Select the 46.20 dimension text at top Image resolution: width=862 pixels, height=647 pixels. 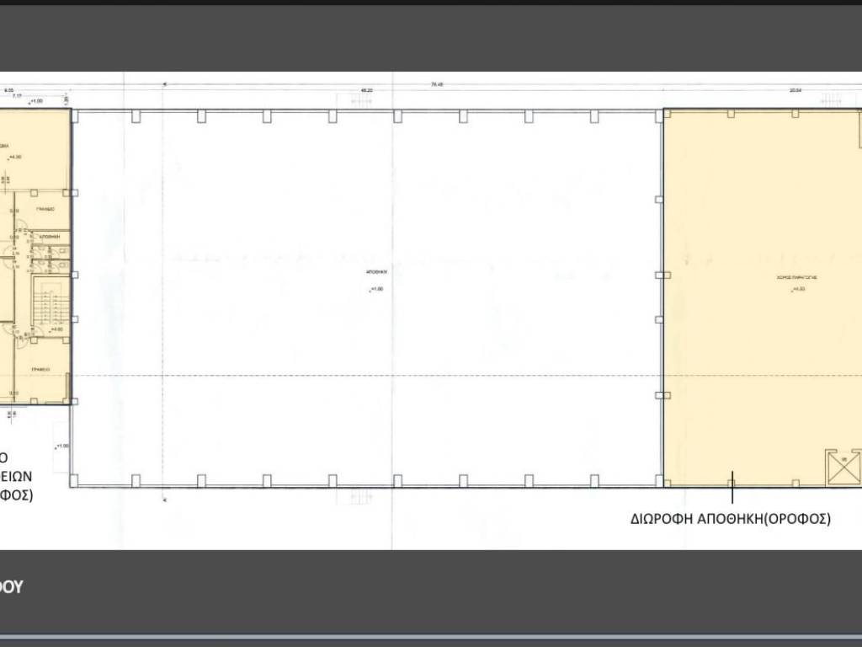coord(367,89)
